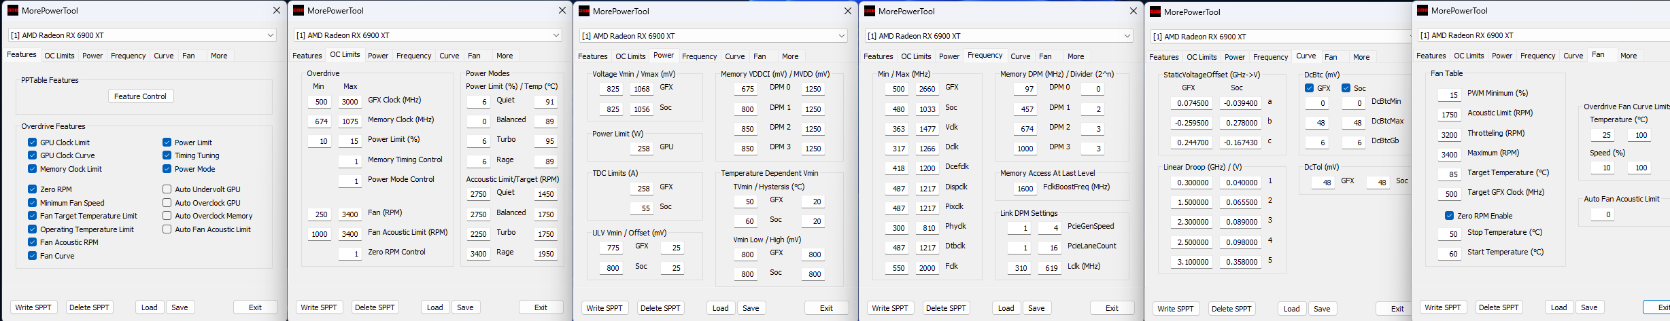This screenshot has width=1670, height=321.
Task: Toggle Zero RPM Enable in Fan Table
Action: coord(1449,216)
